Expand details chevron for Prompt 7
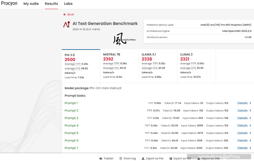Viewport: 254px width, 161px height. 250,148
